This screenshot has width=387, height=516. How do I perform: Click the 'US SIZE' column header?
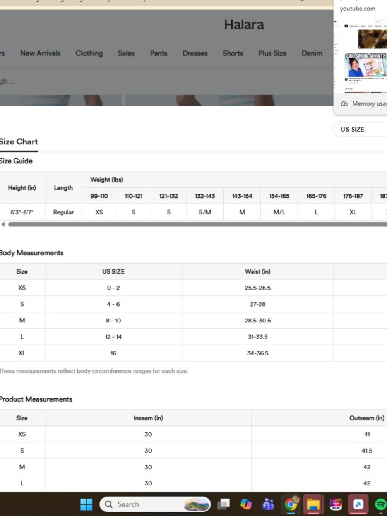(x=113, y=272)
